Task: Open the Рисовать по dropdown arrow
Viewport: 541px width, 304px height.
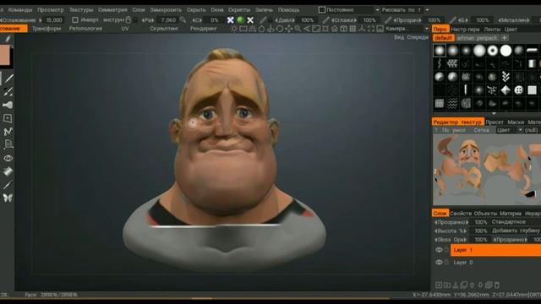Action: [x=427, y=10]
